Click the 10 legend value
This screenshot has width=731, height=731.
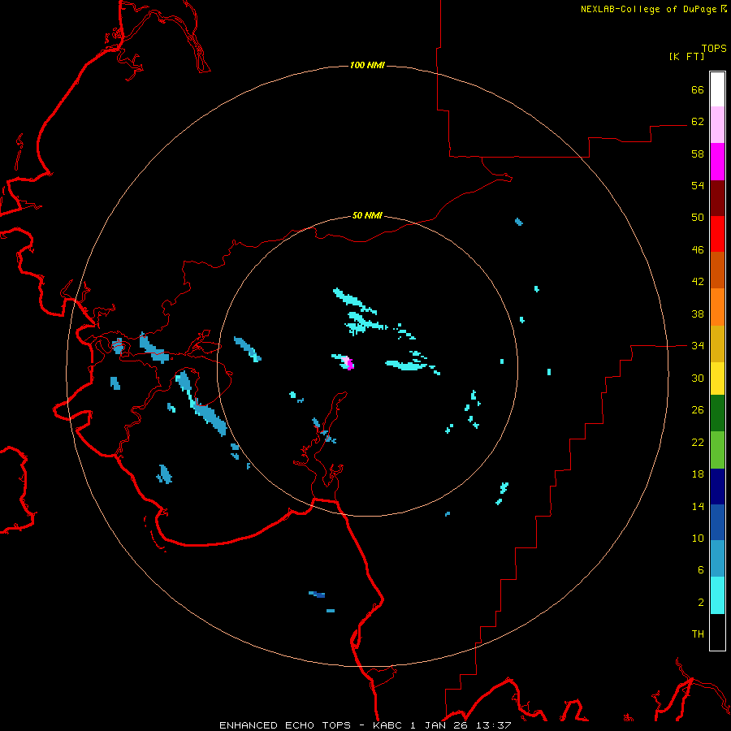point(698,538)
